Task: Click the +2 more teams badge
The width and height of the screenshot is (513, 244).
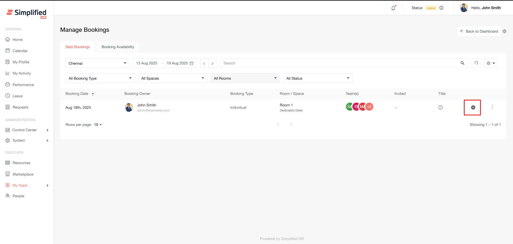Action: [x=369, y=107]
